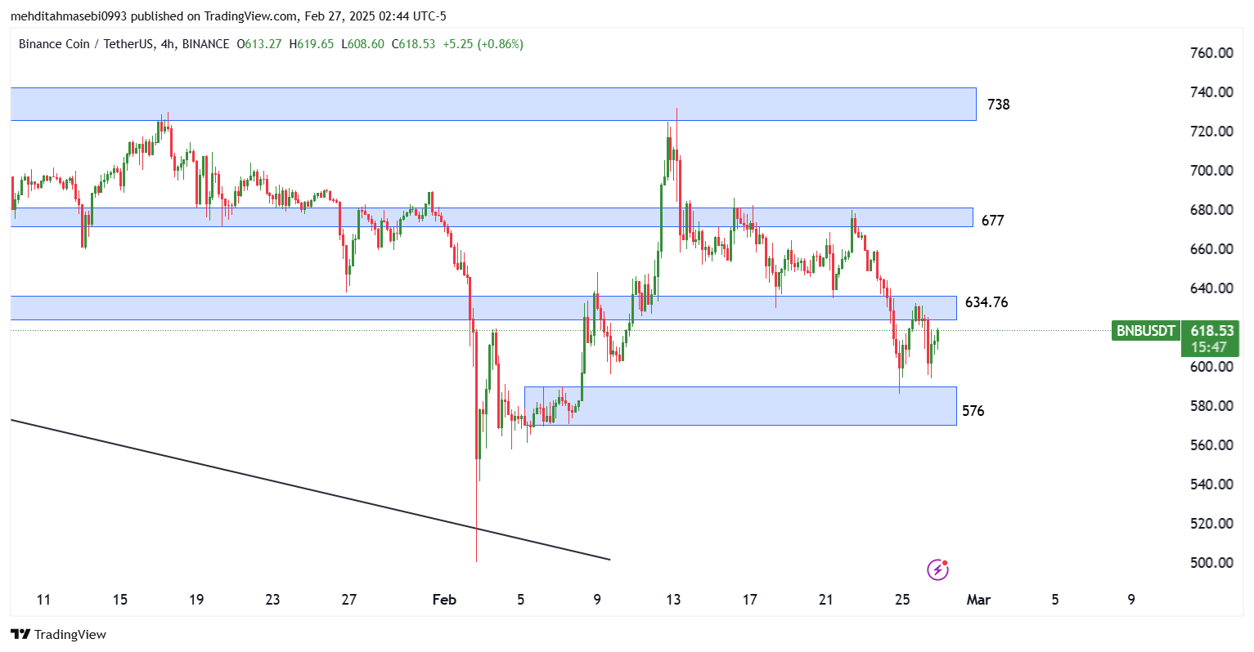Click the 15:47 candle countdown timer
This screenshot has width=1254, height=652.
(x=1208, y=347)
